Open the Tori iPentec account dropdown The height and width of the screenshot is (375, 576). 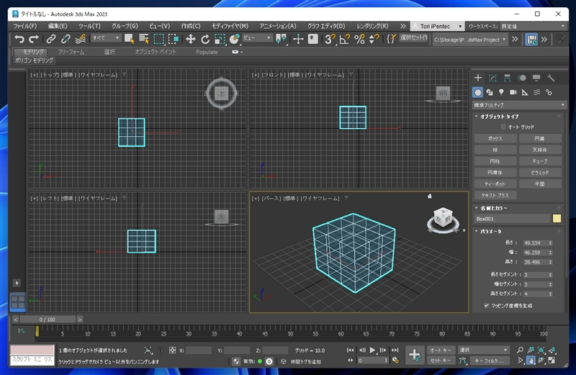(x=437, y=26)
